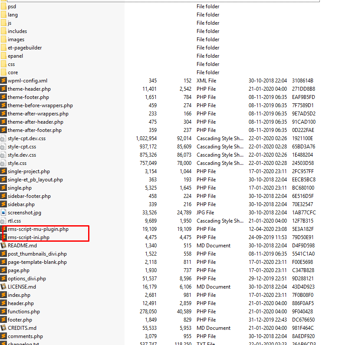
Task: Select the footer.php file icon
Action: 3,320
